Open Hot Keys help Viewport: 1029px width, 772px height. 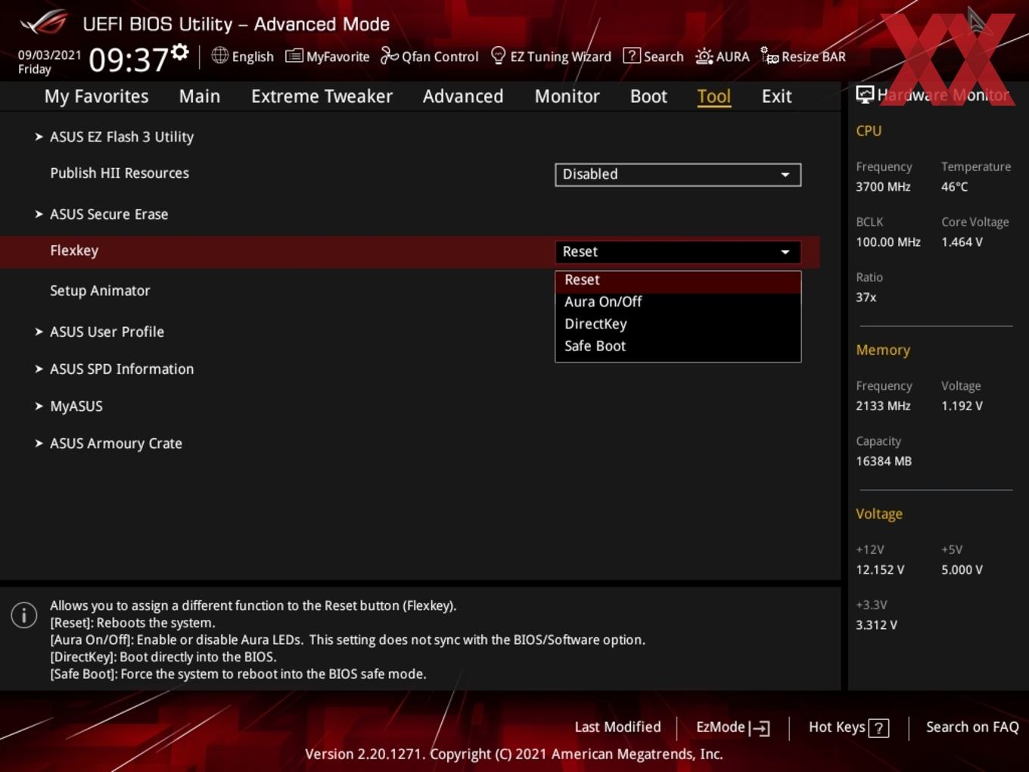click(x=837, y=727)
